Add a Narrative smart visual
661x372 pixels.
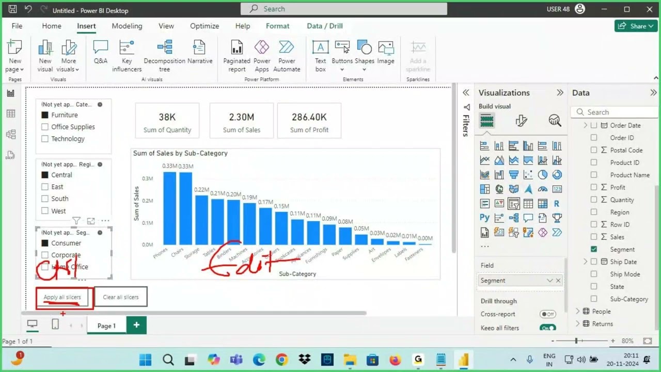coord(200,53)
